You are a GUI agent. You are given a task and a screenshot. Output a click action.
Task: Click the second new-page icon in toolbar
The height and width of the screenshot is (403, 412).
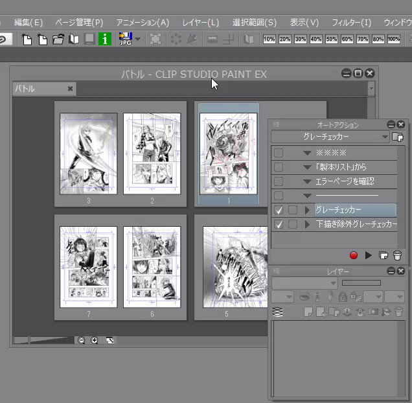(42, 40)
